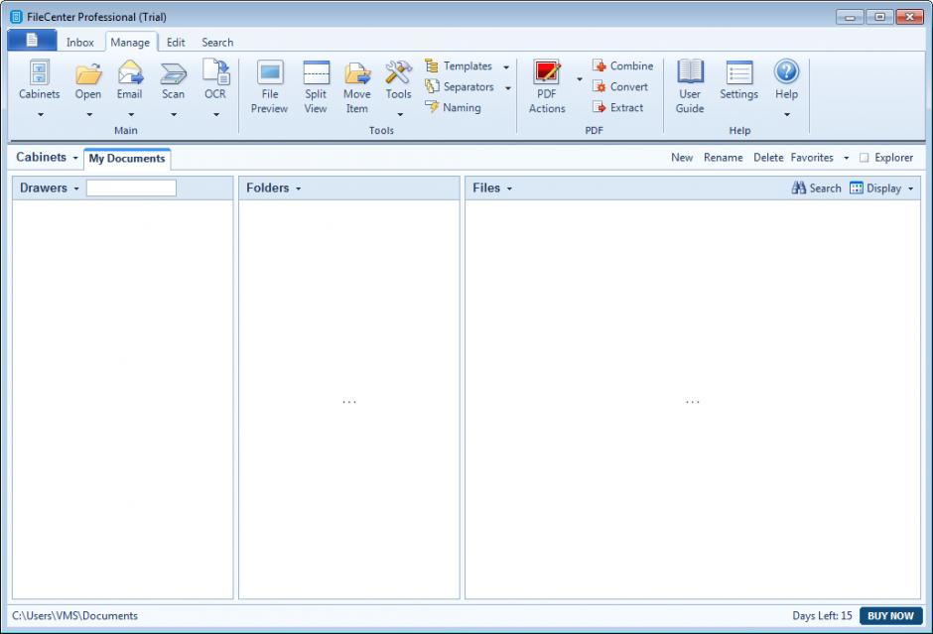Click the Cabinets ribbon icon
The width and height of the screenshot is (933, 634).
[40, 72]
